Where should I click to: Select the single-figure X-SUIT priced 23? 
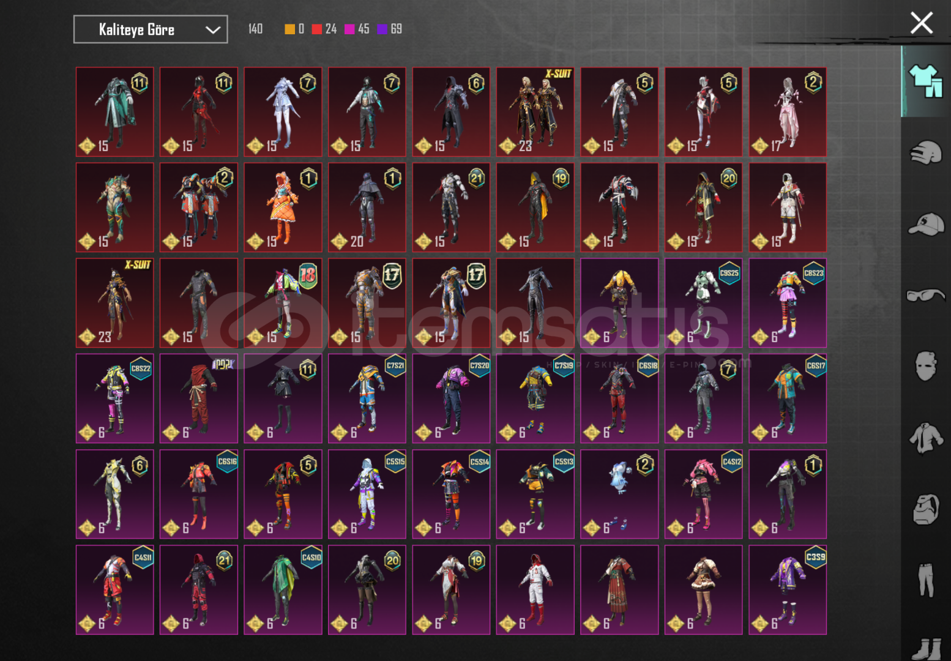tap(115, 303)
